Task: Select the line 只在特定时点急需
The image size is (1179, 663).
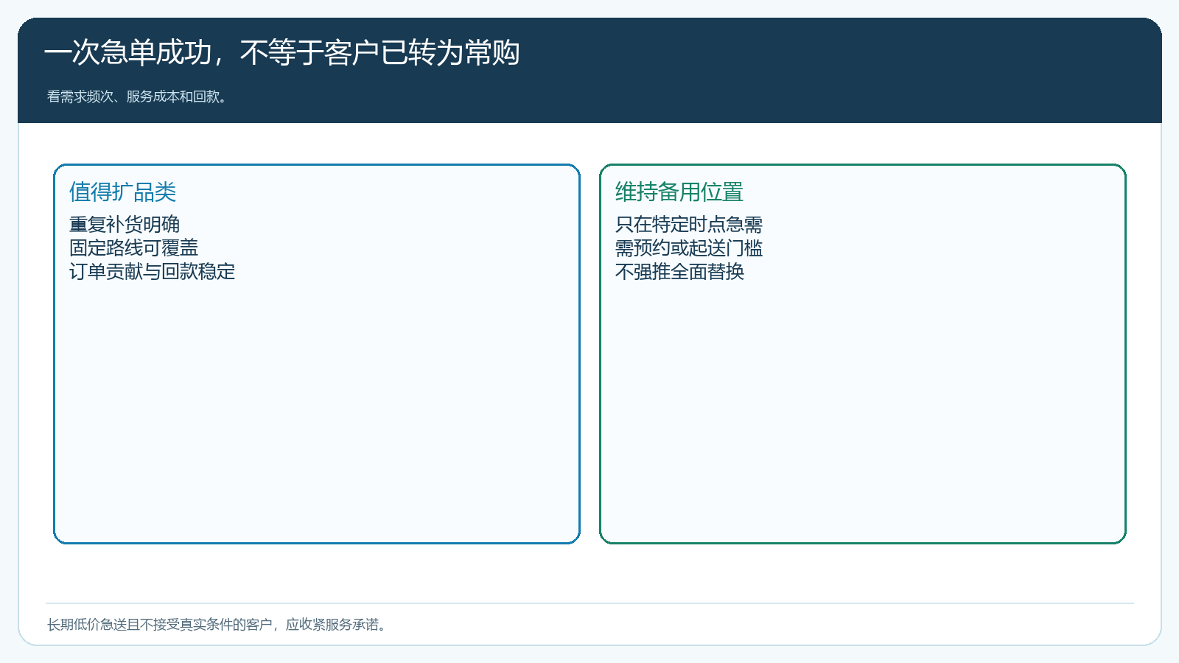Action: coord(689,224)
